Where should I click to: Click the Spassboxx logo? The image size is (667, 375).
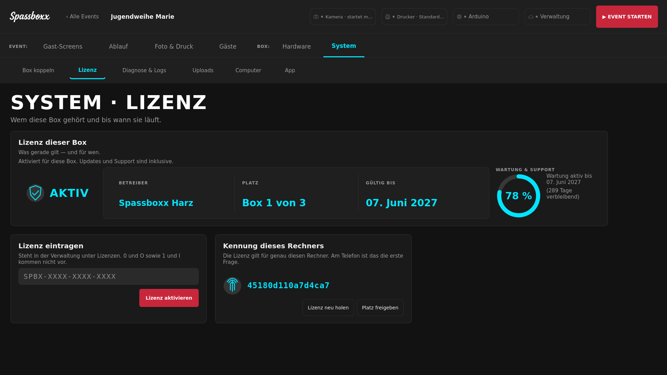[30, 16]
